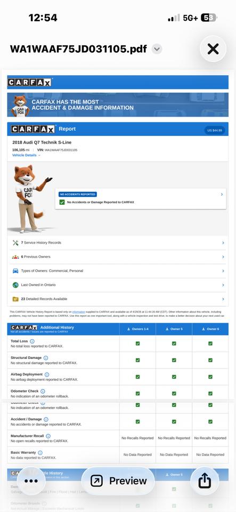
Task: Expand Vehicle Details
Action: [26, 155]
